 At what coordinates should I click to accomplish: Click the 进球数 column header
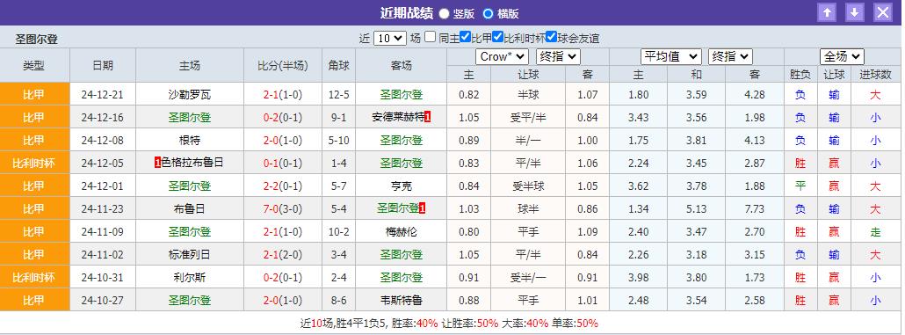[875, 74]
